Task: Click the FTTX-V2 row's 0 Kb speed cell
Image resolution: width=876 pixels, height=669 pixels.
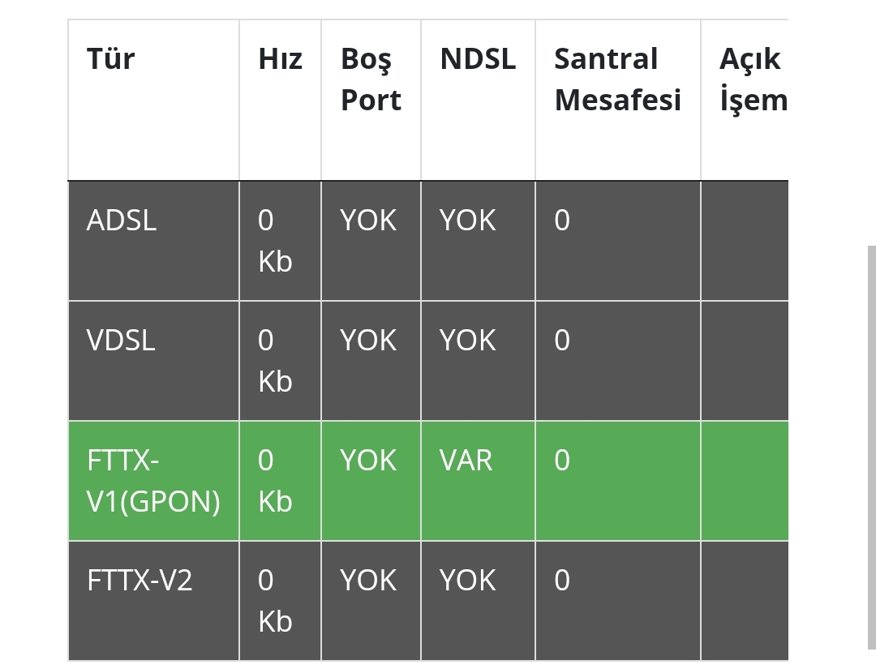Action: coord(275,601)
